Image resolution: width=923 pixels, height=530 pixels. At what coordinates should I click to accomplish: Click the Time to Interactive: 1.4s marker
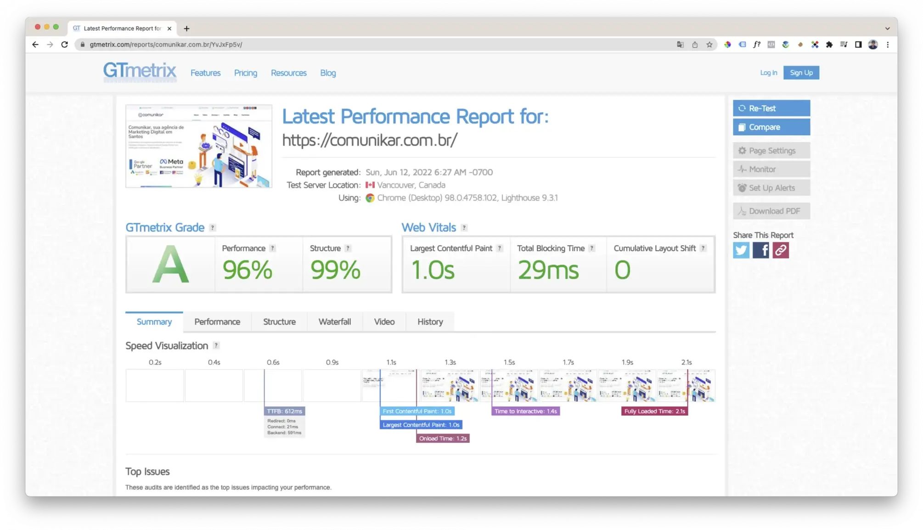coord(526,412)
